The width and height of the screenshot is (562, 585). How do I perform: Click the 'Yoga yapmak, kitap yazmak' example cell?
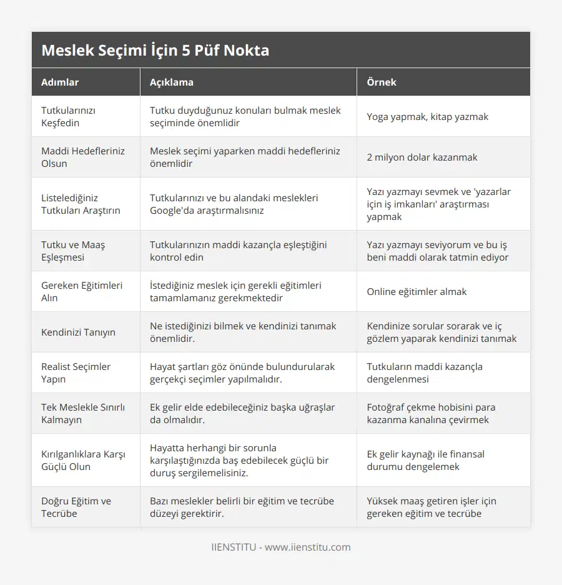tap(428, 116)
